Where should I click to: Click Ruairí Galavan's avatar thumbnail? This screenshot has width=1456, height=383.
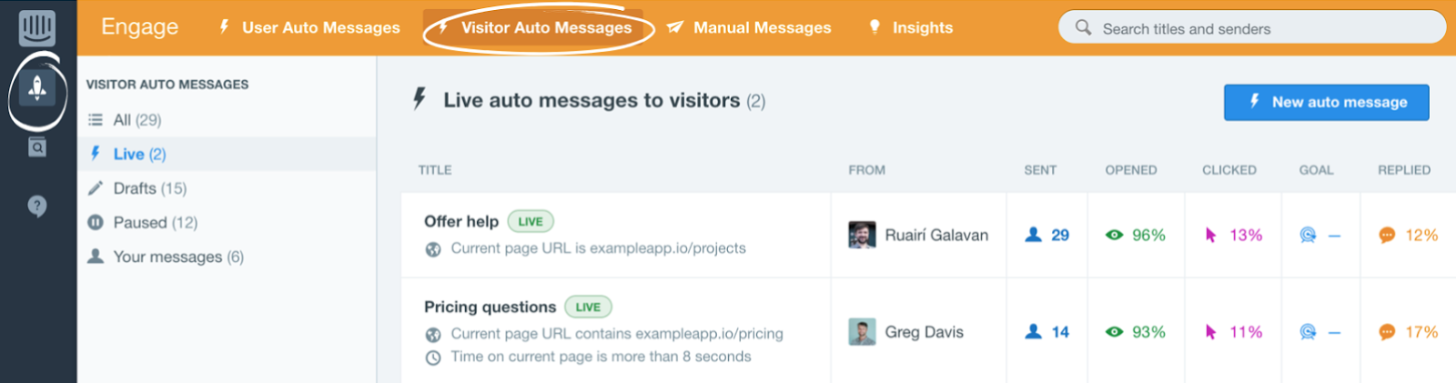(x=862, y=235)
